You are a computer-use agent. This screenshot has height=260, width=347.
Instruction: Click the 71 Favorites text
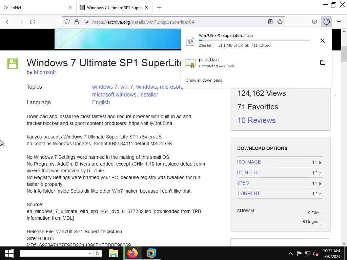[258, 107]
